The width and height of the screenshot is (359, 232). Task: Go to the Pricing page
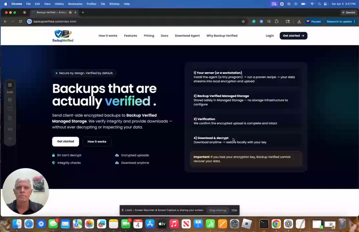pyautogui.click(x=149, y=36)
